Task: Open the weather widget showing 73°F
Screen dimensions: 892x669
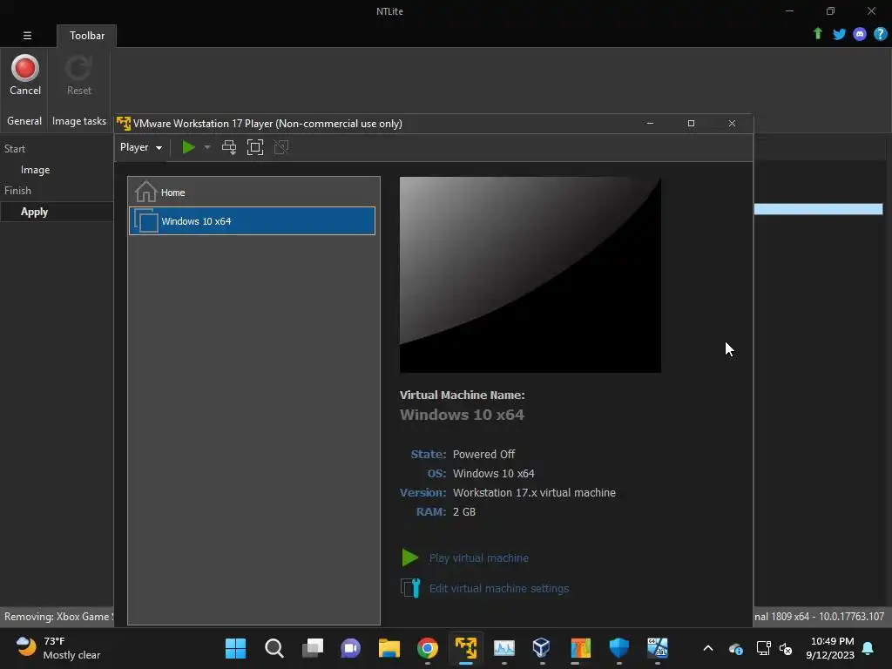Action: click(x=57, y=648)
